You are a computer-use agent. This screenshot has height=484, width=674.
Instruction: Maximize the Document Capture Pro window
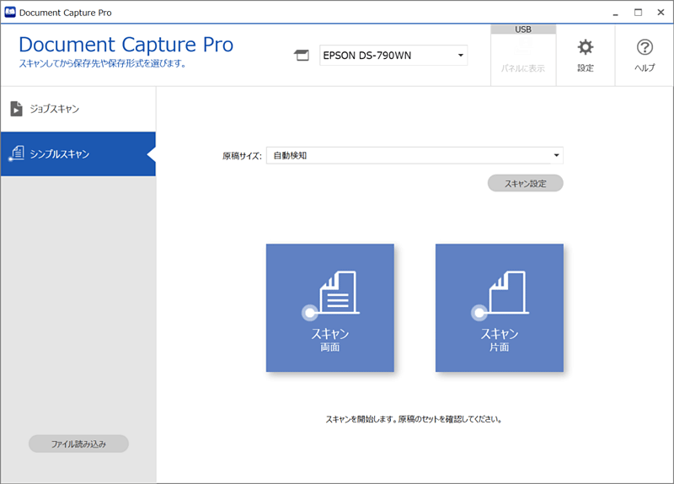point(638,13)
